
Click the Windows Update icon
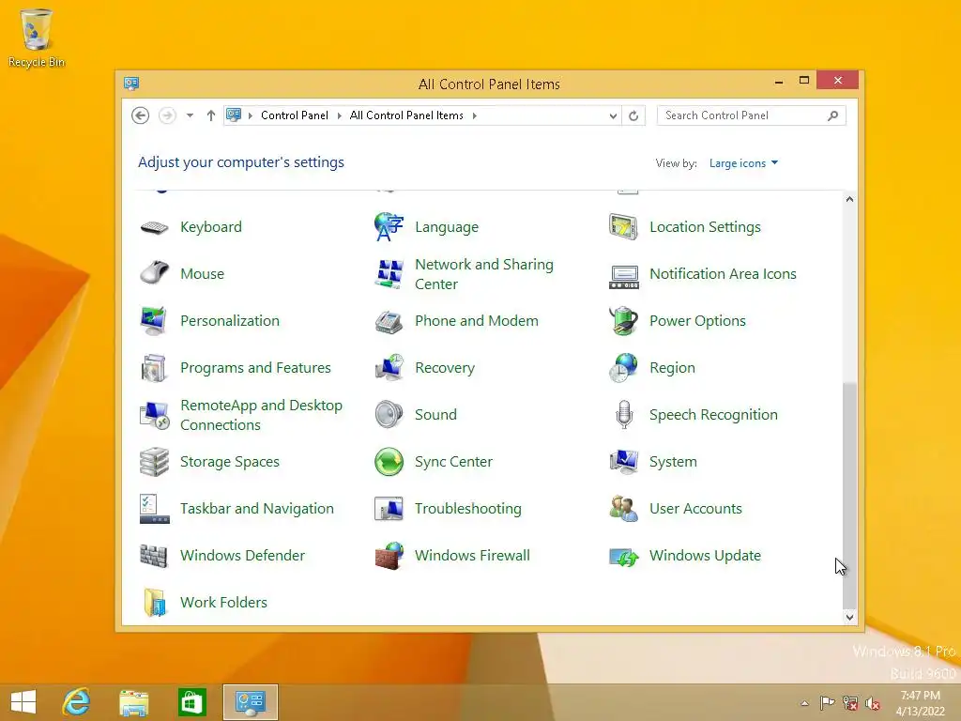[x=623, y=557]
